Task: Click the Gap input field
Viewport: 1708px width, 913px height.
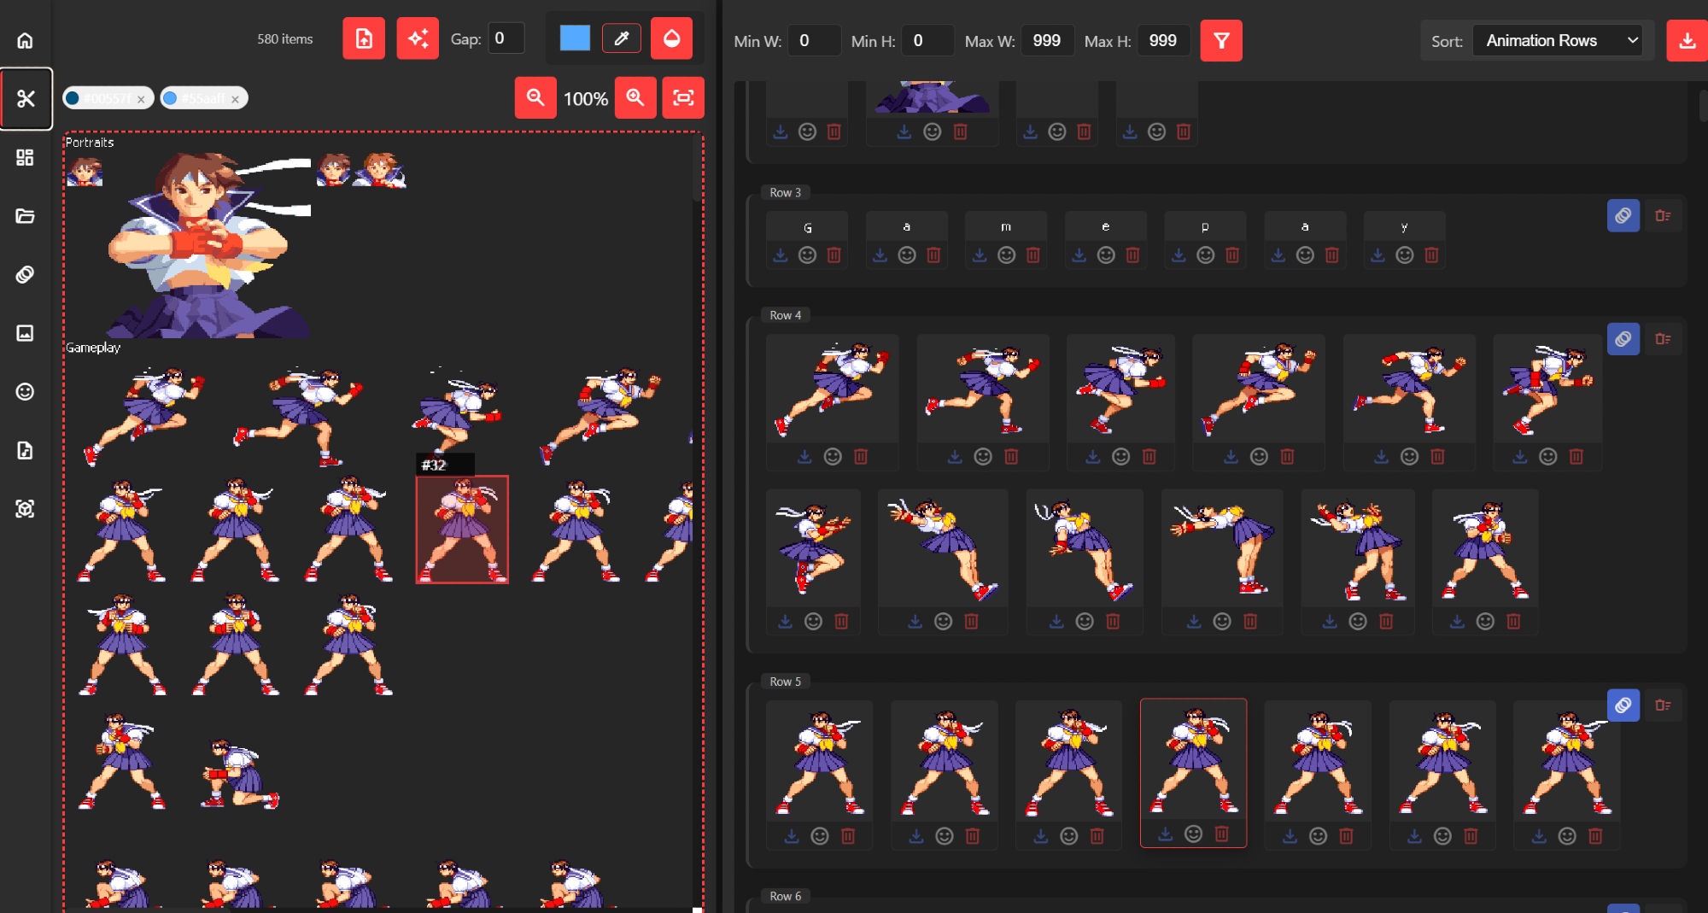Action: [x=506, y=38]
